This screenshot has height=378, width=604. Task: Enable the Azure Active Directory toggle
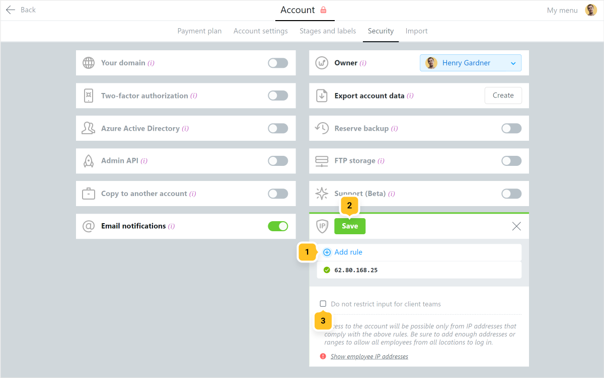tap(278, 128)
